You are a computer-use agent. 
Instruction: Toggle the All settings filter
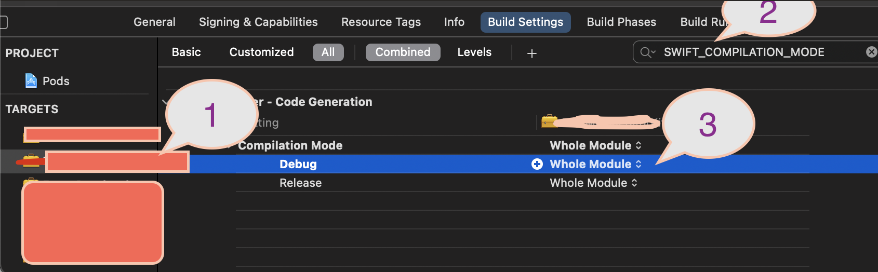point(328,52)
